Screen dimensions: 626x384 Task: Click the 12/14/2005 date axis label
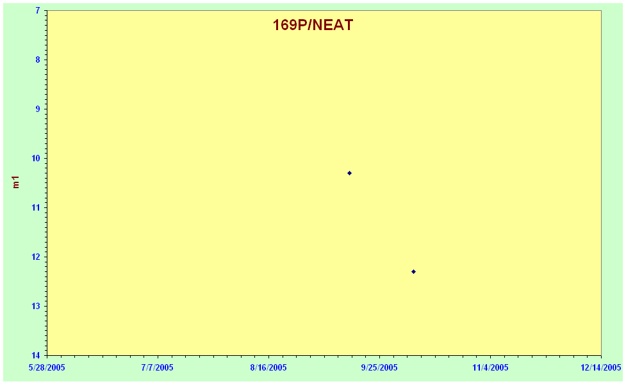(x=601, y=367)
